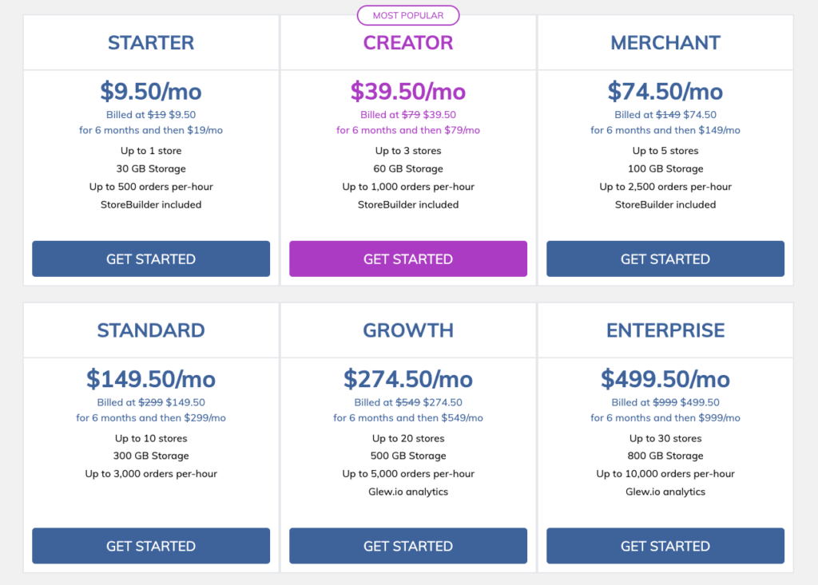818x585 pixels.
Task: Click GET STARTED under the Starter plan
Action: (151, 259)
